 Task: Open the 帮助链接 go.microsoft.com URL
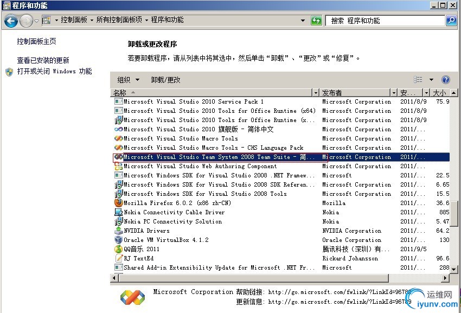pyautogui.click(x=340, y=292)
